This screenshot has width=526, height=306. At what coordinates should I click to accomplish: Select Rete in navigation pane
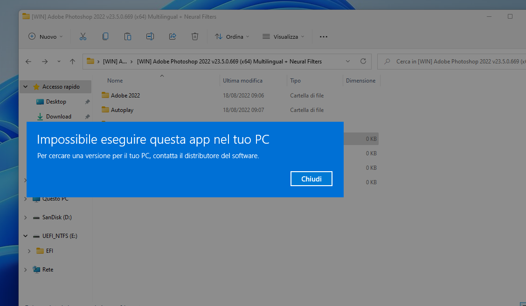[x=48, y=270]
